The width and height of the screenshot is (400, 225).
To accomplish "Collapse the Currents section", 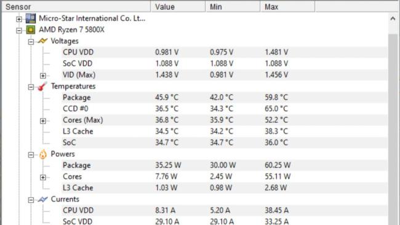I will tap(31, 200).
